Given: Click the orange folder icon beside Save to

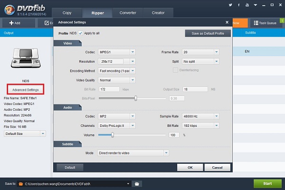Looking at the screenshot, I should (21, 184).
